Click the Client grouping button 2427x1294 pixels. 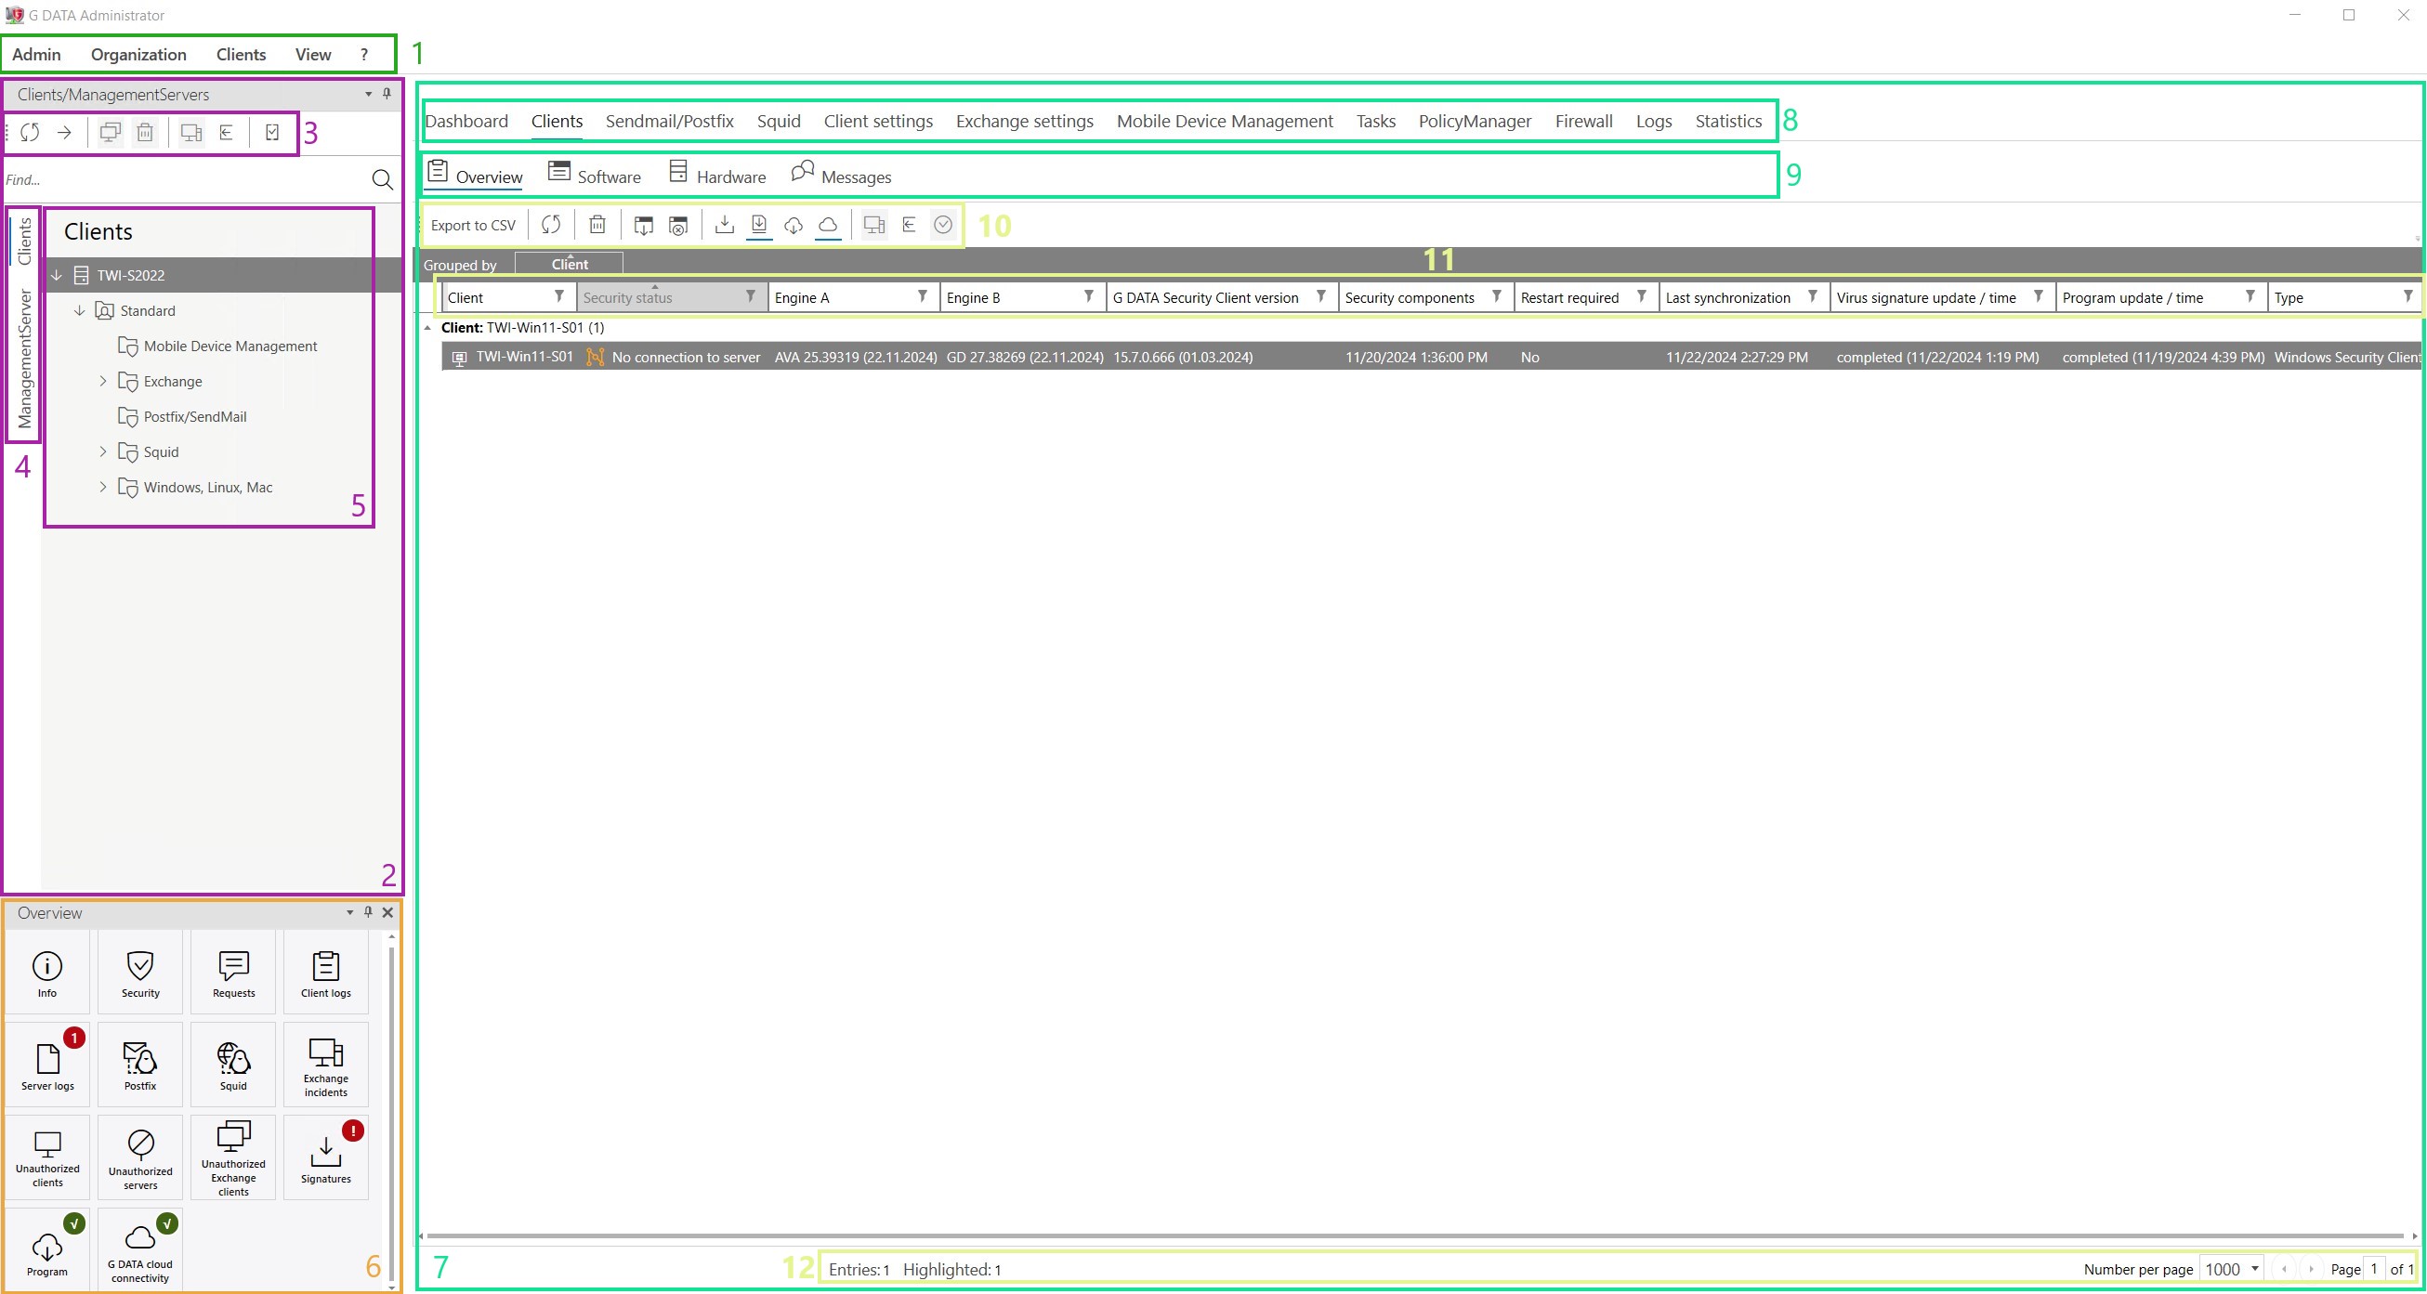pos(569,265)
